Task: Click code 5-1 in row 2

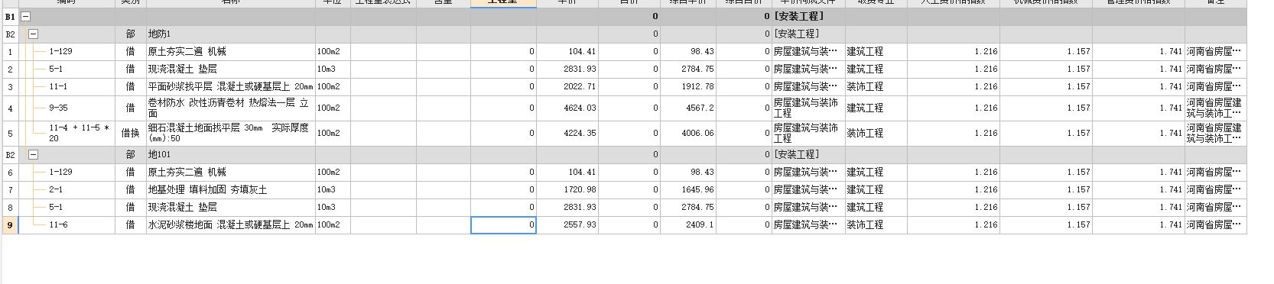Action: tap(56, 69)
